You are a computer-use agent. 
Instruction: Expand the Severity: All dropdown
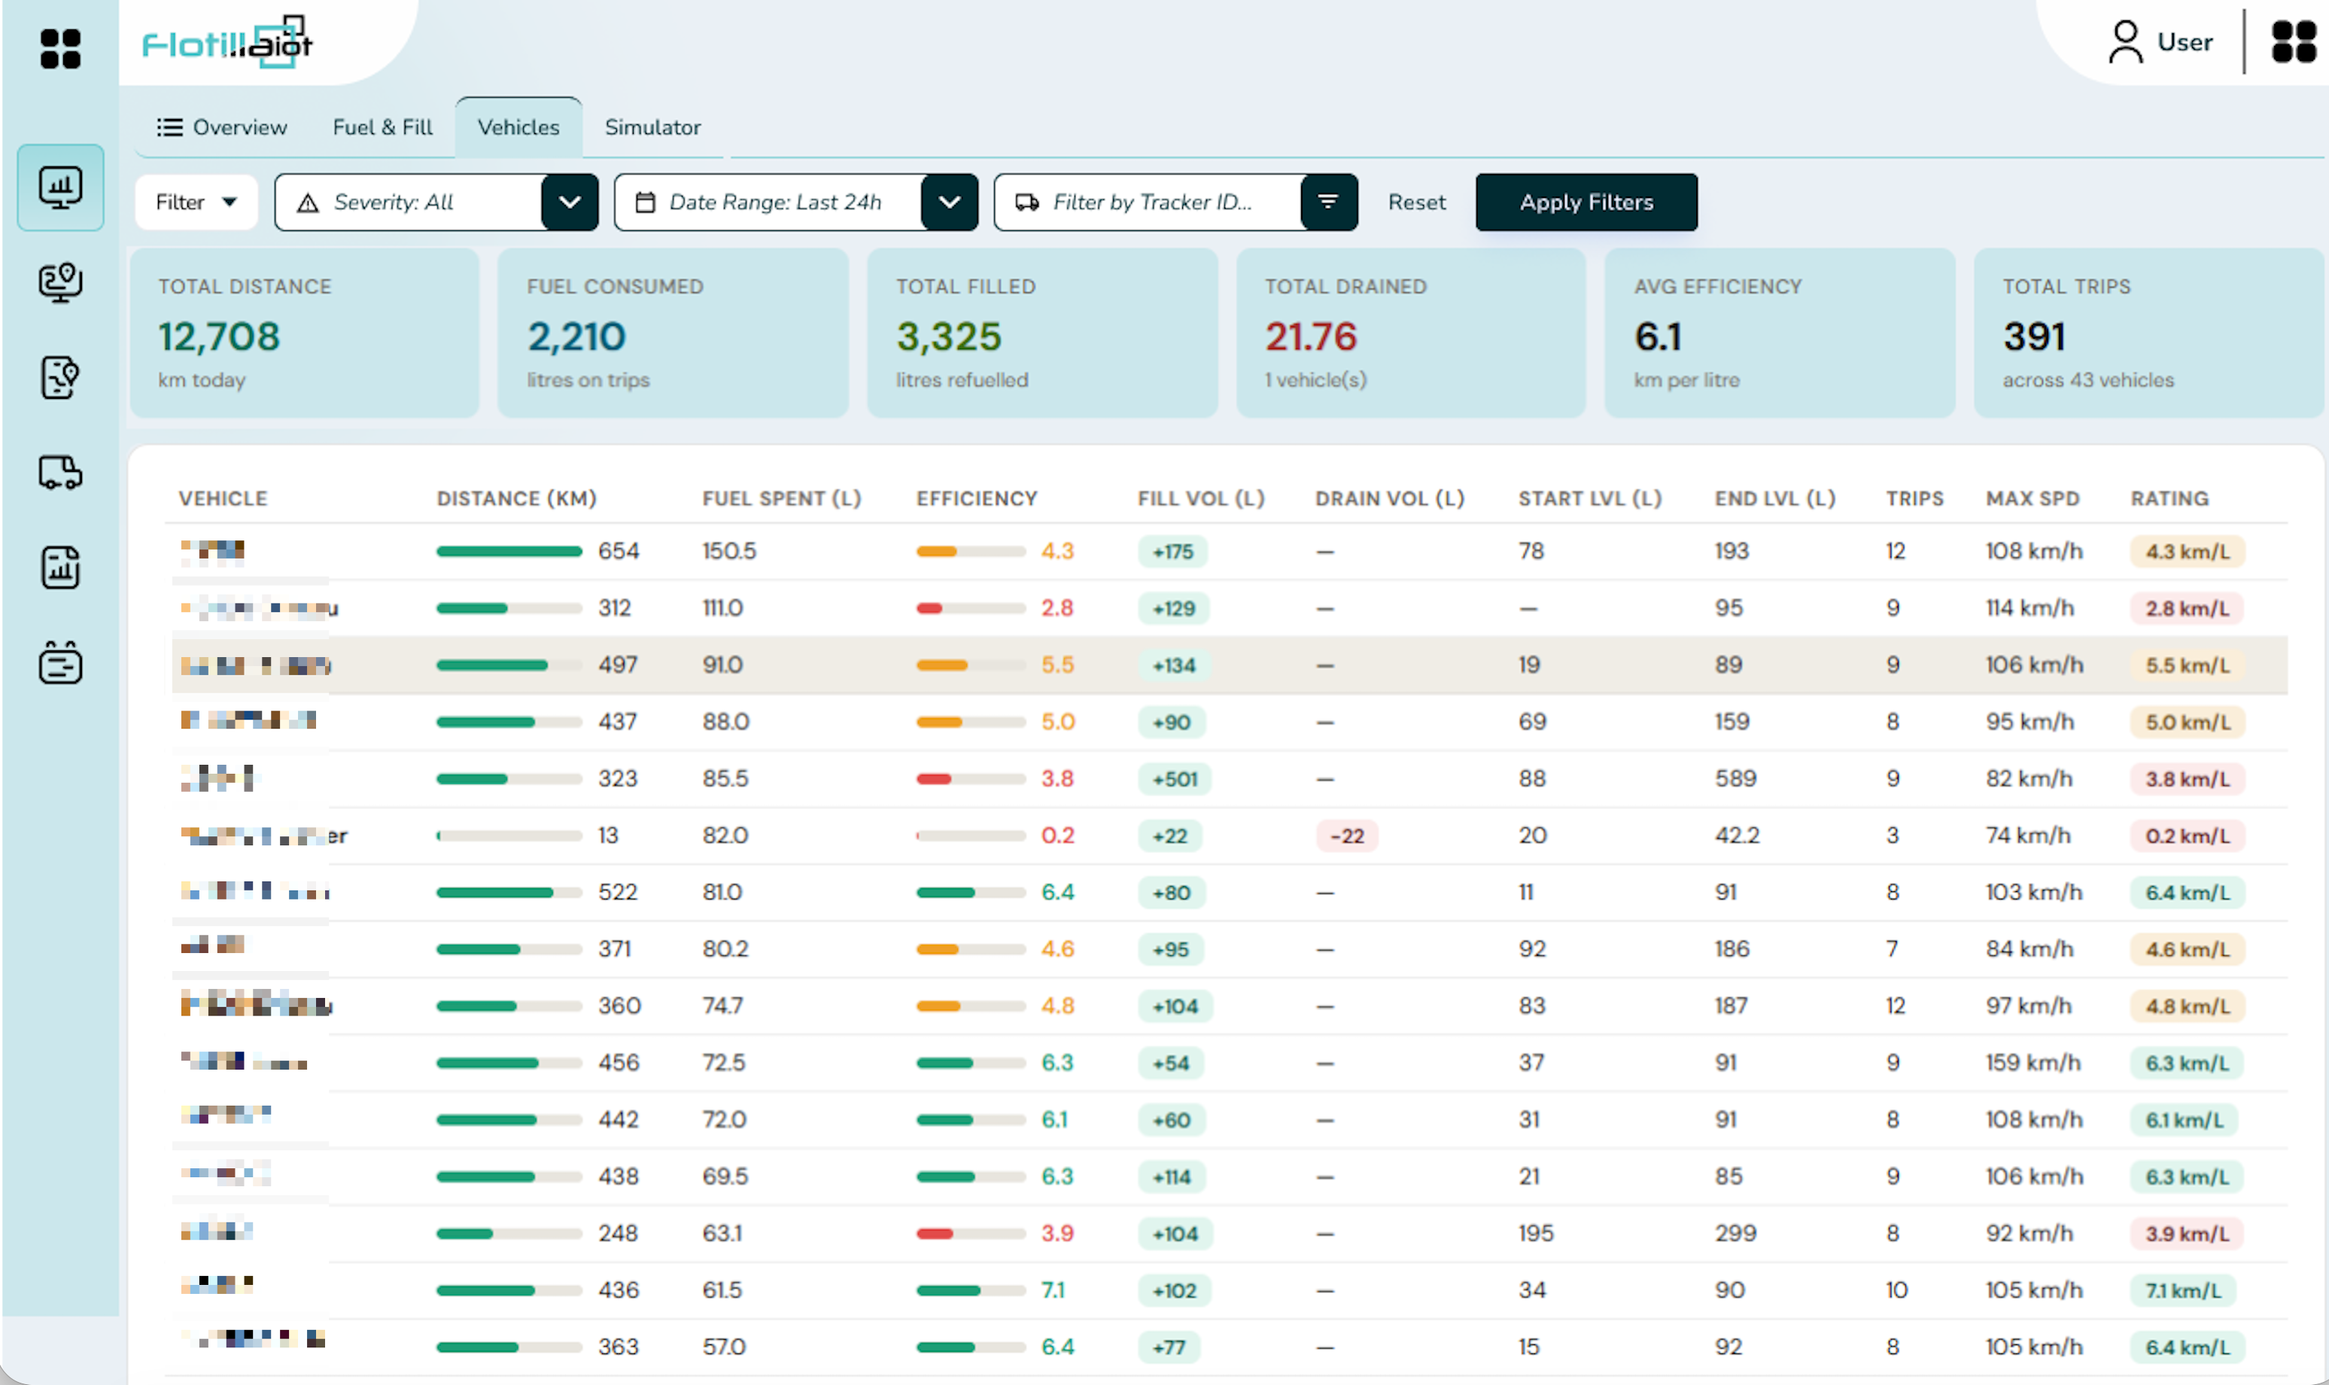pos(569,202)
